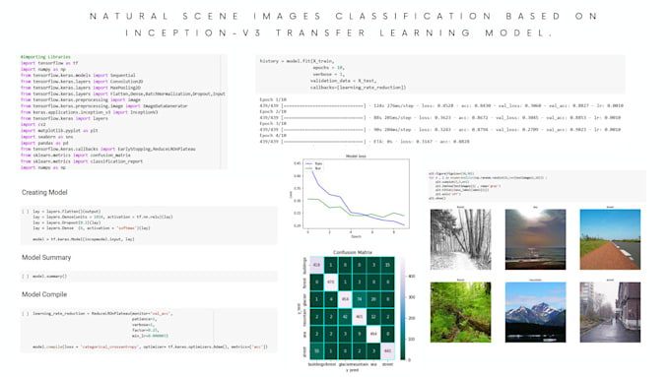Image resolution: width=670 pixels, height=377 pixels.
Task: Click the blue Train legend entry
Action: (x=313, y=163)
